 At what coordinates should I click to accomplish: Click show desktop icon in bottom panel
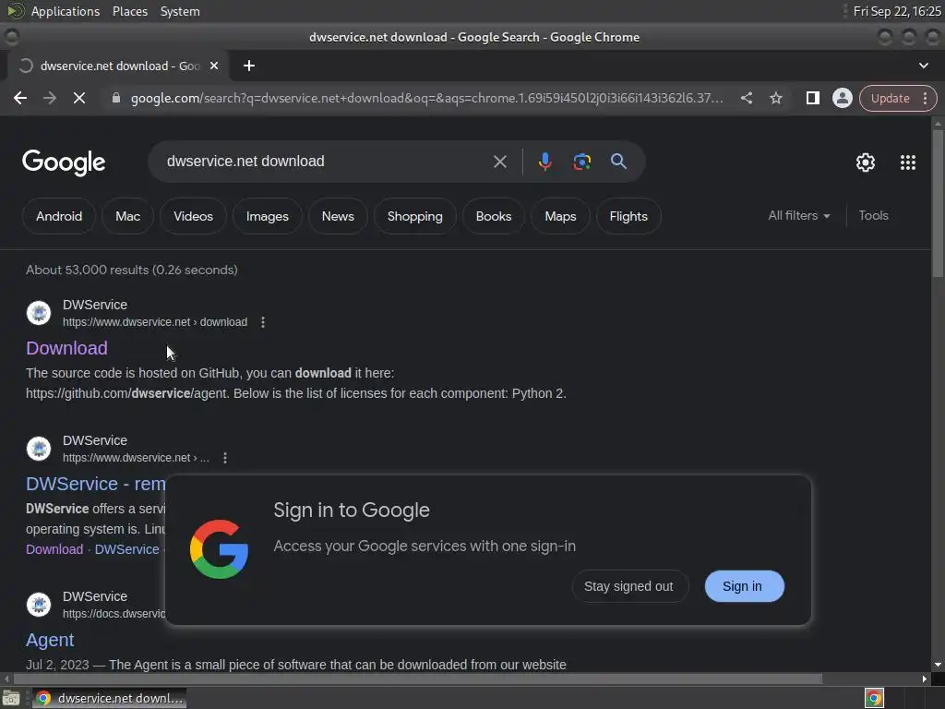pyautogui.click(x=11, y=698)
